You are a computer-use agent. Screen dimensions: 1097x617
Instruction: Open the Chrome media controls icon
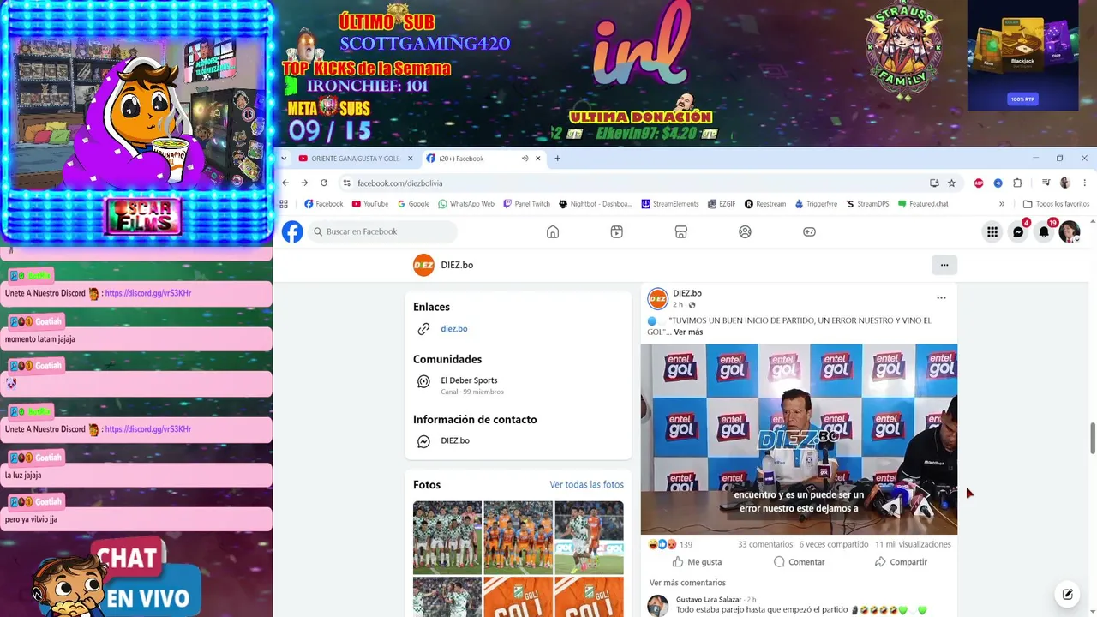(1046, 183)
